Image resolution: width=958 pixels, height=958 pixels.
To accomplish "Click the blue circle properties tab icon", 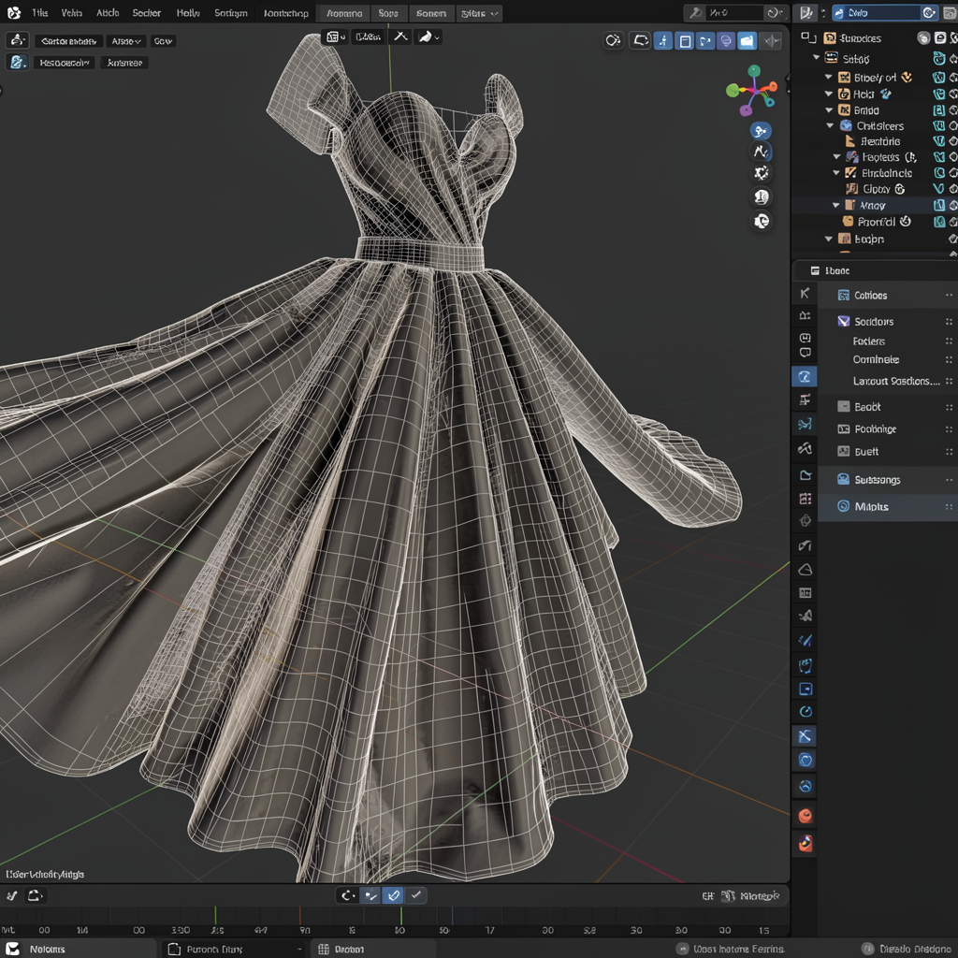I will 806,760.
